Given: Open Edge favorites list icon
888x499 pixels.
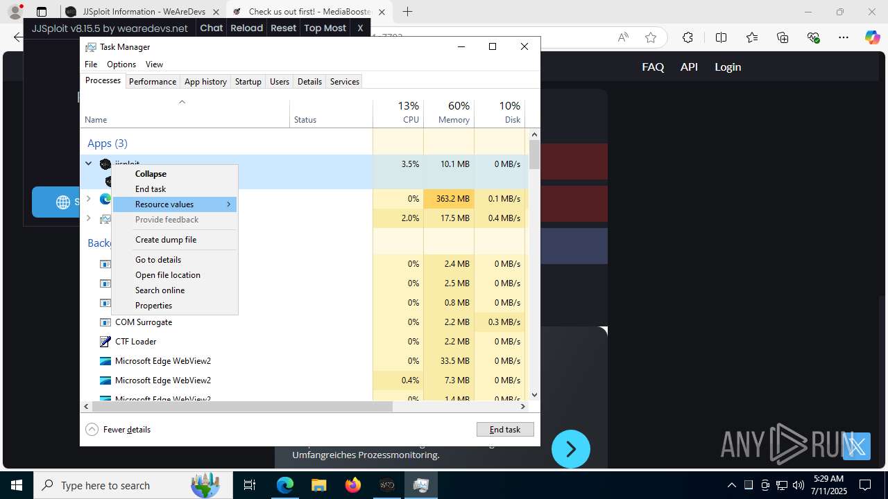Looking at the screenshot, I should click(x=752, y=37).
